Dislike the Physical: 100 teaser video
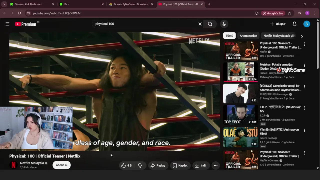 140,165
